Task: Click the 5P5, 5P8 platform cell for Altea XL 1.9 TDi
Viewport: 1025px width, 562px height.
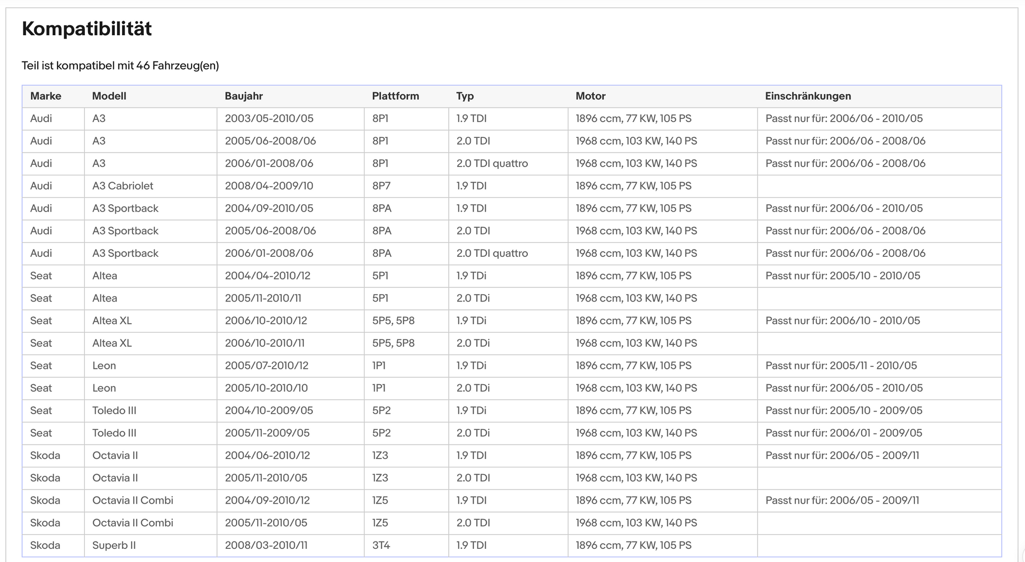Action: click(393, 321)
